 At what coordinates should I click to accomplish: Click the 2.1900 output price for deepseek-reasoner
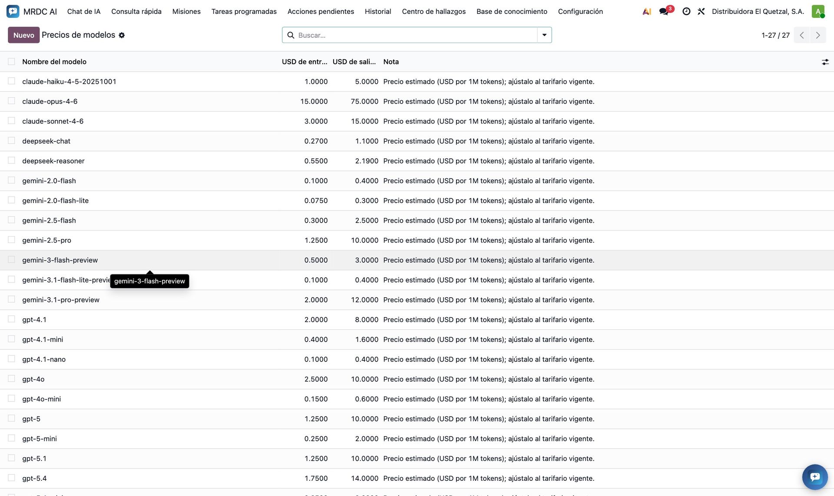pyautogui.click(x=367, y=161)
